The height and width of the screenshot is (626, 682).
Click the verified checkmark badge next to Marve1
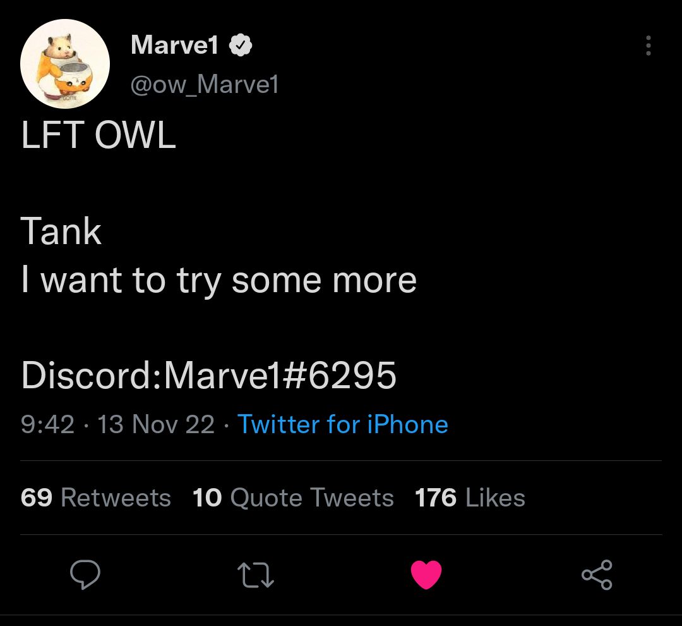click(x=240, y=44)
